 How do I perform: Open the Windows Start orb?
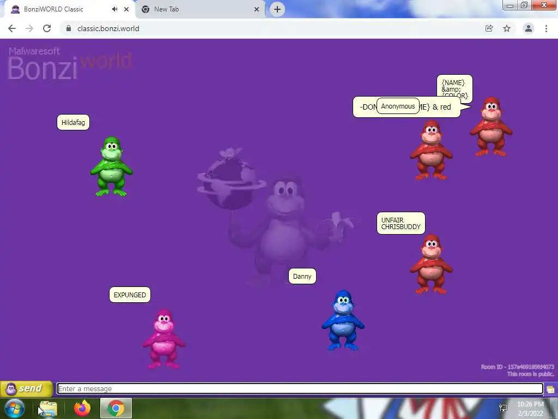pyautogui.click(x=14, y=408)
